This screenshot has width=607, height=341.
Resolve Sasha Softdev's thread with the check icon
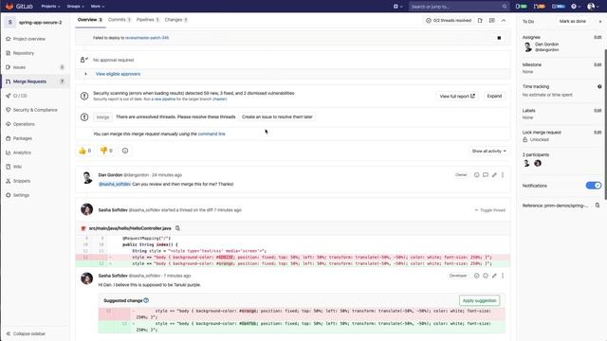pyautogui.click(x=476, y=276)
